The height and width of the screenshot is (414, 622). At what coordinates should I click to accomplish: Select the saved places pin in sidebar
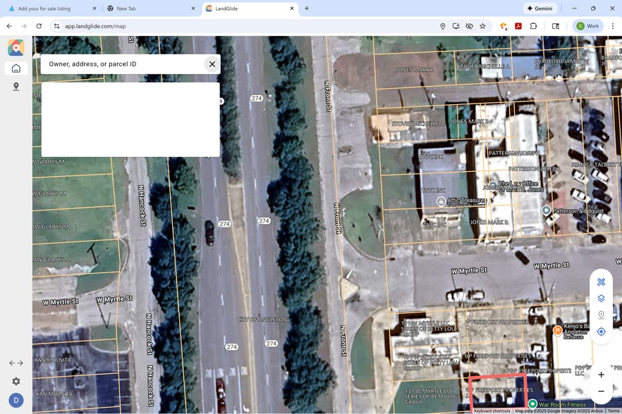16,87
